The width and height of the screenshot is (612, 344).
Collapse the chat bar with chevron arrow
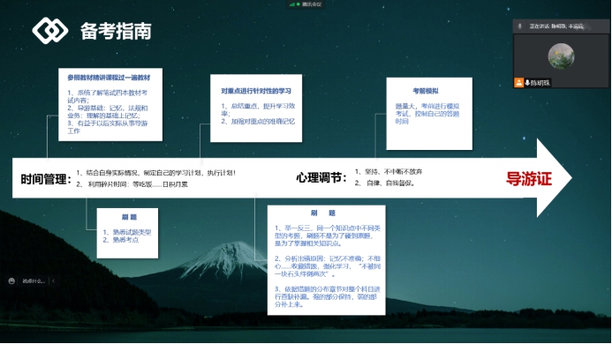click(54, 280)
